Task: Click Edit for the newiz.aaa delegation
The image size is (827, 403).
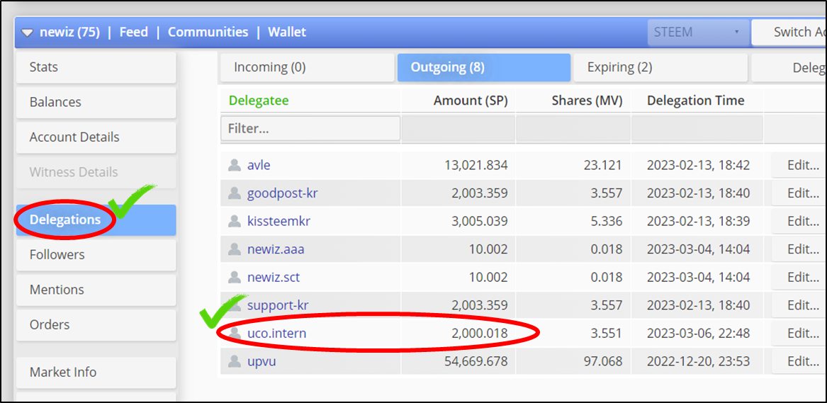Action: click(x=799, y=249)
